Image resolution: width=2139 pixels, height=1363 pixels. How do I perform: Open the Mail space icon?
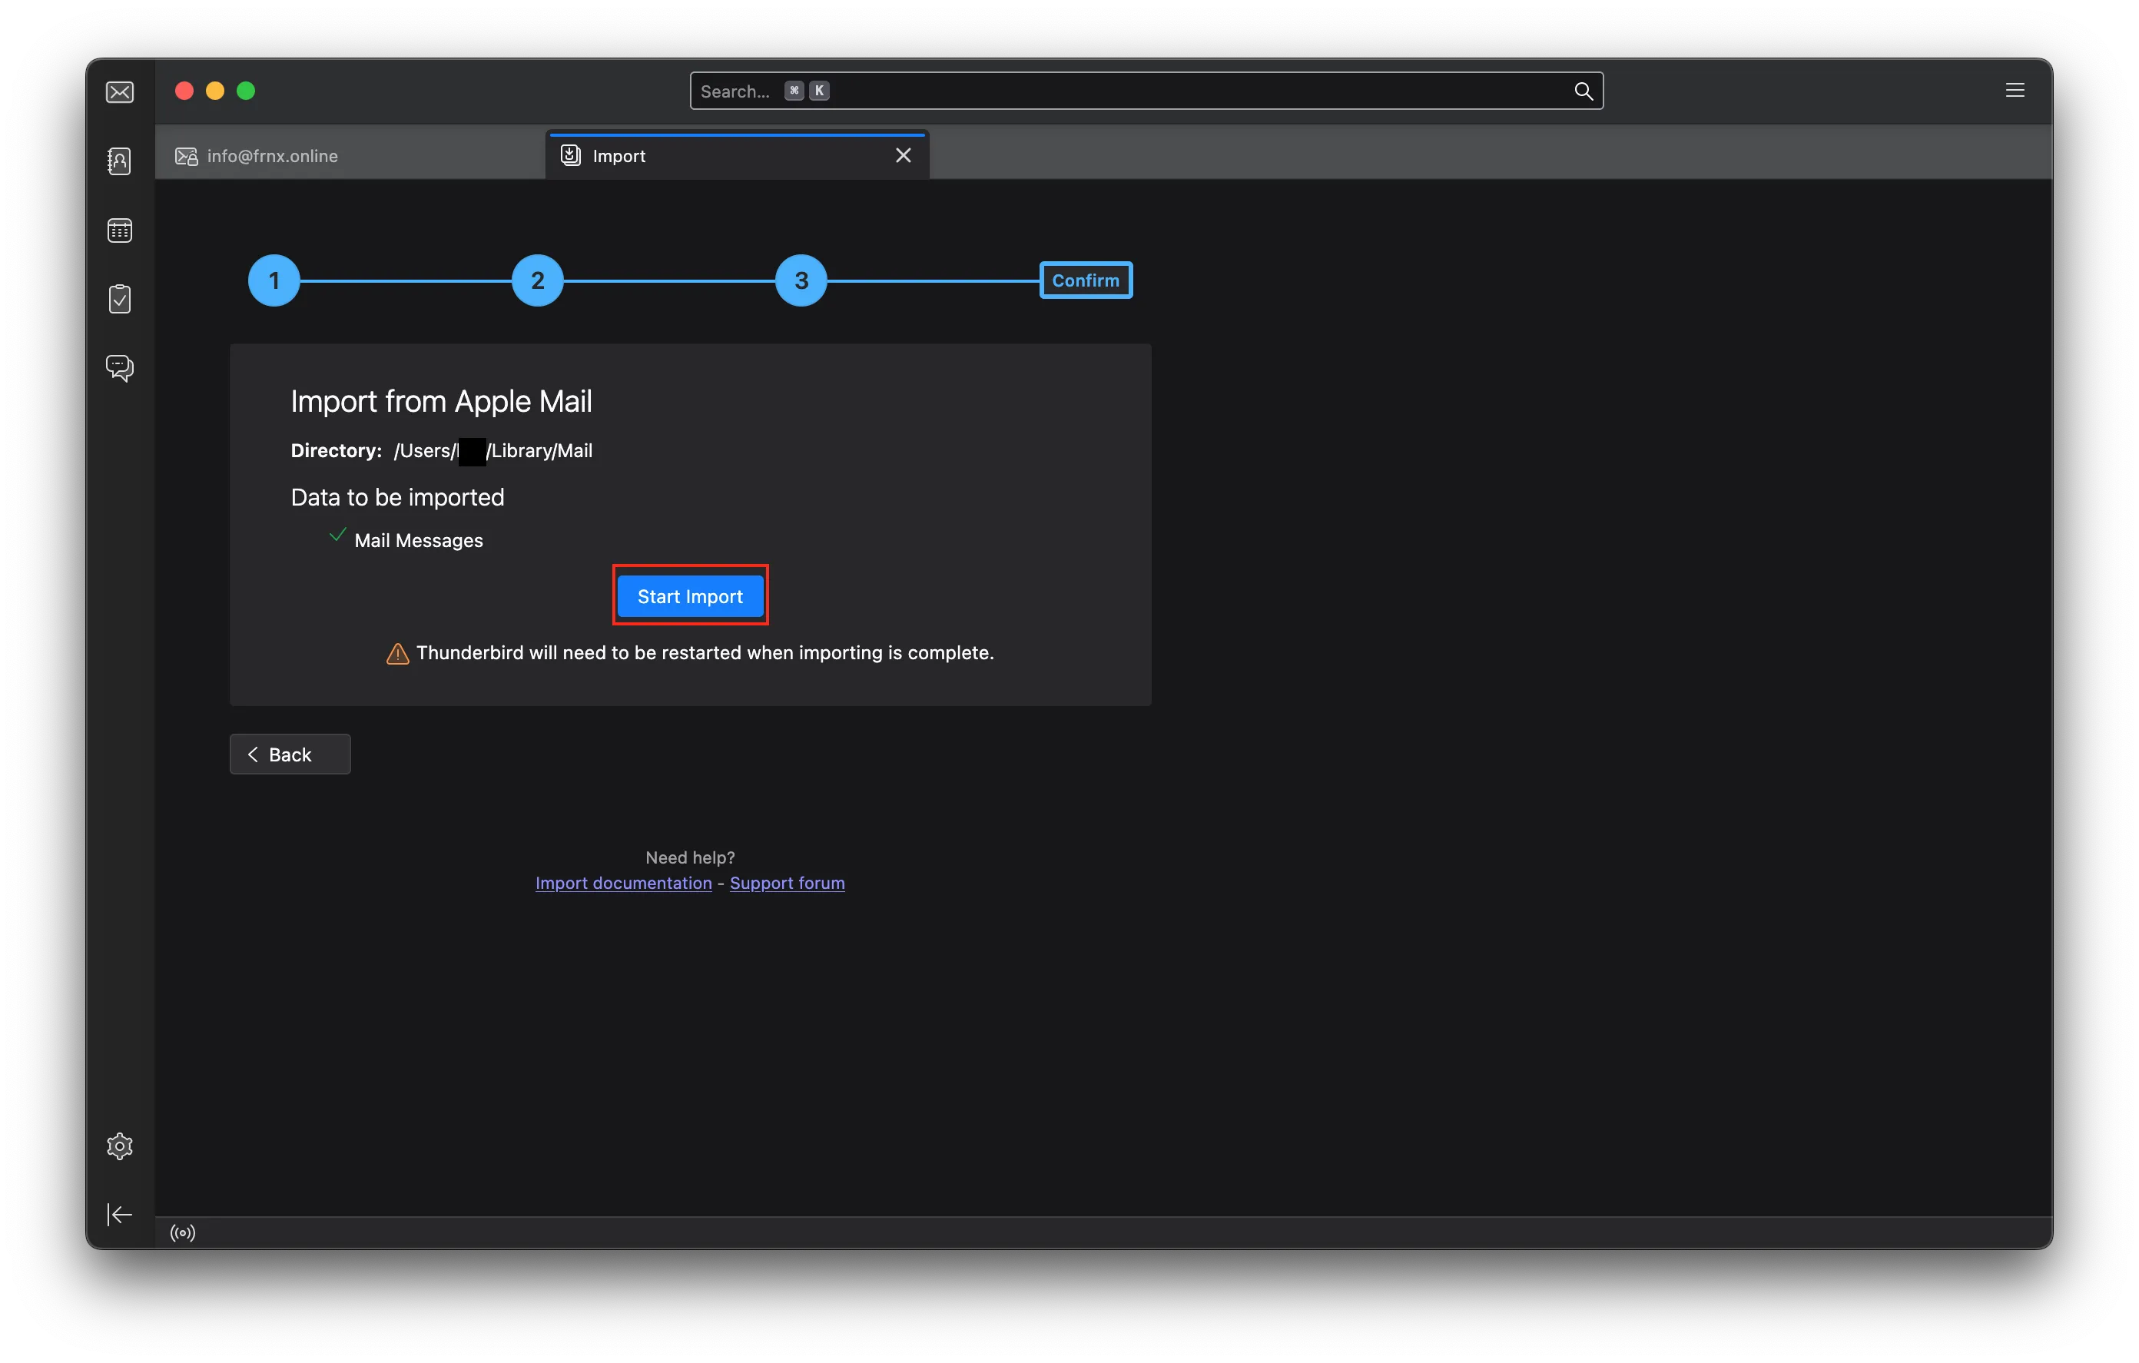coord(119,92)
